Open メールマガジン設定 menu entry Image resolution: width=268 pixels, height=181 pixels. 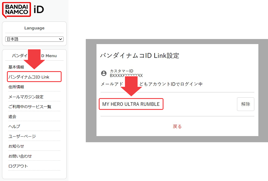click(x=26, y=97)
